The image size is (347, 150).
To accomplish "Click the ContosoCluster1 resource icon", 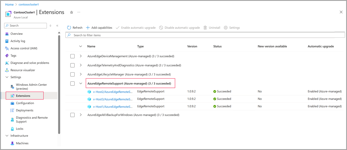I will coord(8,14).
